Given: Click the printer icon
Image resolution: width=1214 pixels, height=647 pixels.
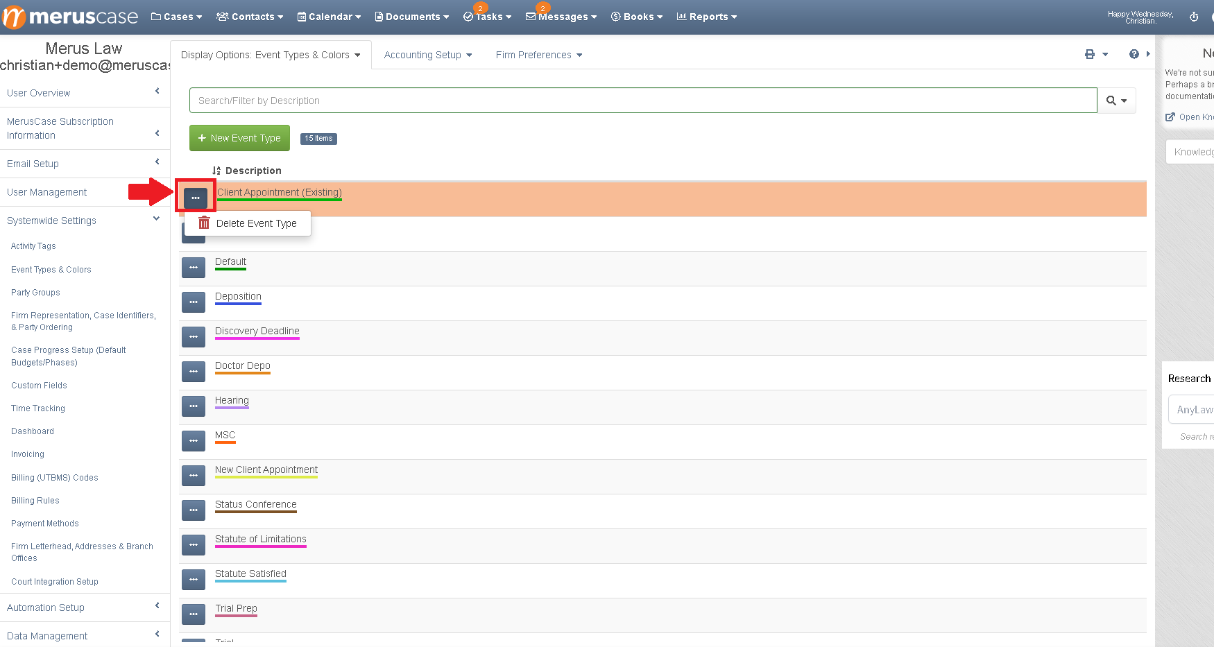Looking at the screenshot, I should tap(1090, 54).
